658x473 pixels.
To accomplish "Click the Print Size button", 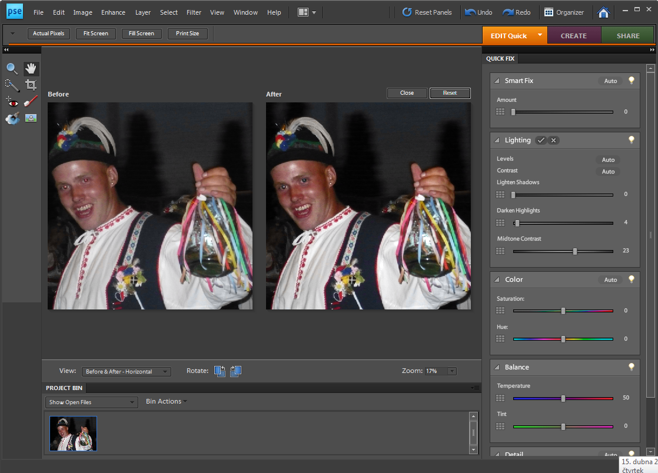I will click(x=188, y=34).
